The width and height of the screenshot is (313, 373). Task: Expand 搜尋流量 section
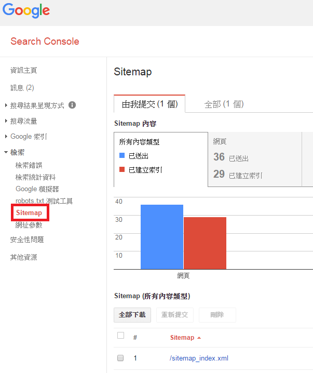click(23, 121)
